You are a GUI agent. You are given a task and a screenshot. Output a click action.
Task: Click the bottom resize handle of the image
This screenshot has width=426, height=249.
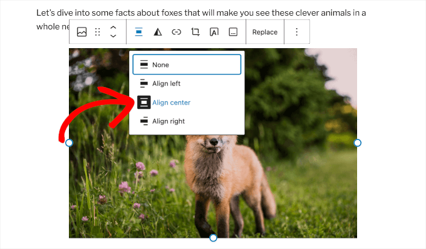(x=213, y=238)
